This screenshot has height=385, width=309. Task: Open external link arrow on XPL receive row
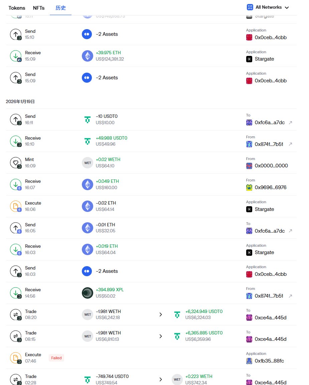point(290,296)
